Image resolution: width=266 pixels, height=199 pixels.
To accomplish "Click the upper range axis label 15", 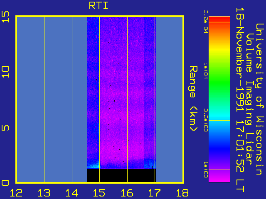I will tap(5, 17).
